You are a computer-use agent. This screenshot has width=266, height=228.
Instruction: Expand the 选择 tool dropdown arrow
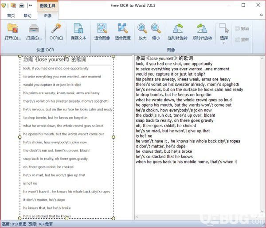(x=224, y=43)
